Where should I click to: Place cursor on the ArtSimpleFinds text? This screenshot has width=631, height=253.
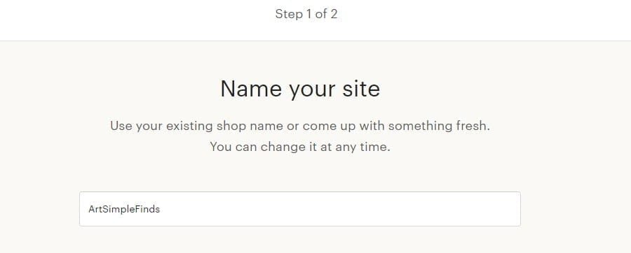click(x=124, y=209)
